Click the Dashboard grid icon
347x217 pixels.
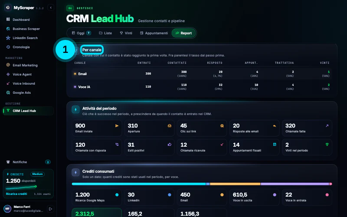click(x=8, y=20)
